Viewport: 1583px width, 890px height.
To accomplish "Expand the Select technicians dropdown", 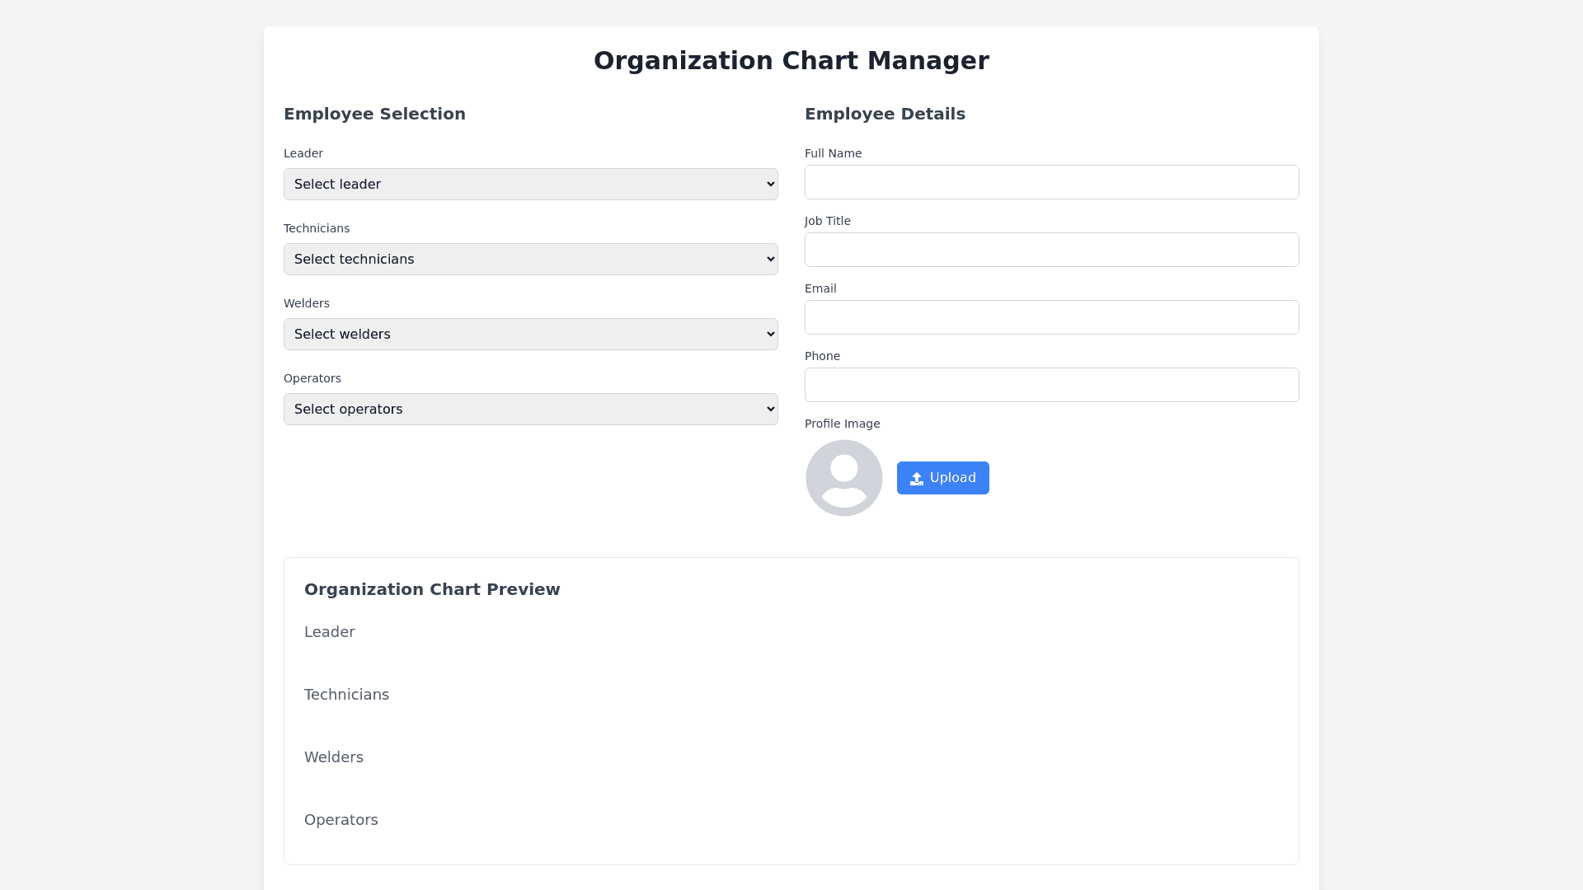I will 530,260.
